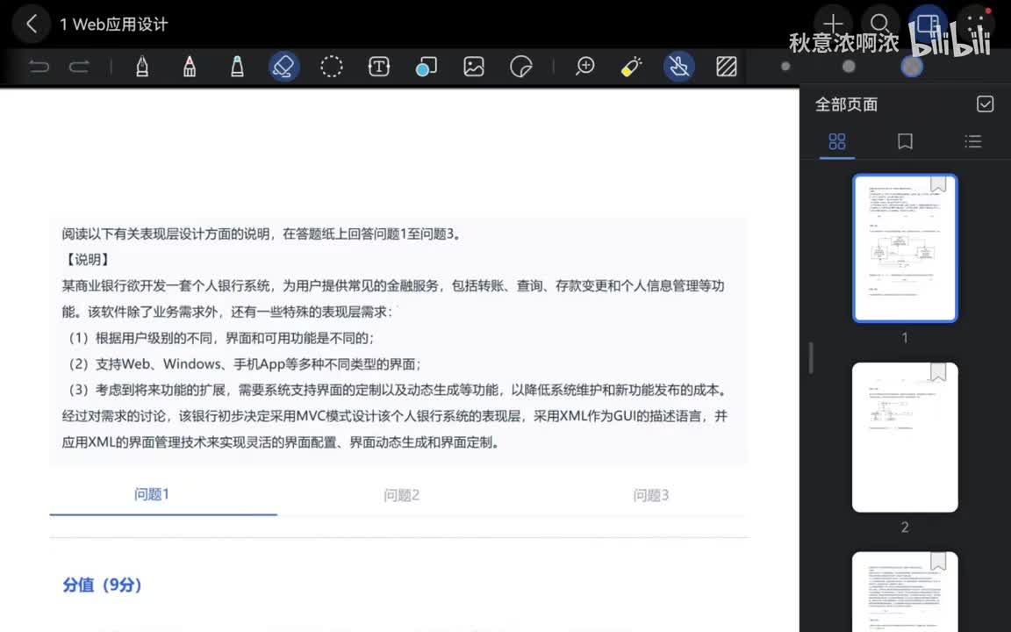Select the 问题2 tab

click(x=402, y=495)
